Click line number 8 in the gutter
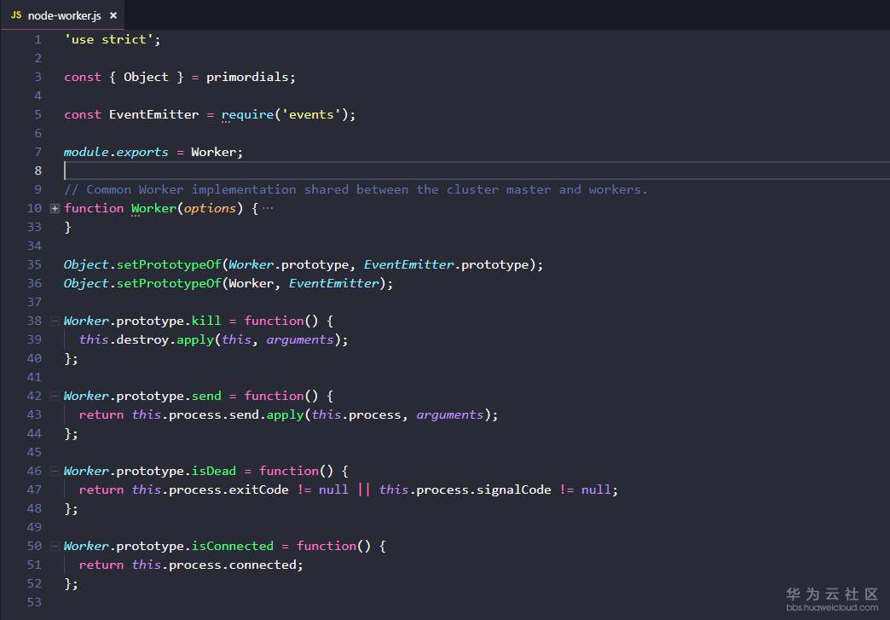The height and width of the screenshot is (620, 890). (x=38, y=171)
